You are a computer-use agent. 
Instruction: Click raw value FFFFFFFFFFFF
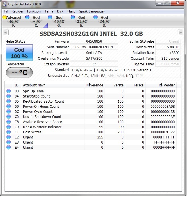pos(164,142)
